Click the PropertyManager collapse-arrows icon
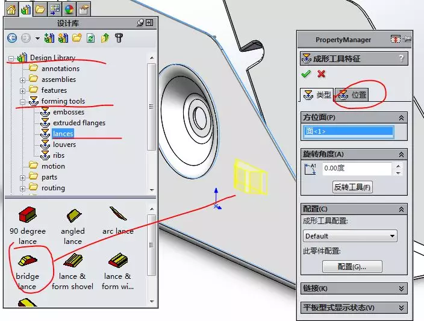Screen dimensions: 424x321 395,39
